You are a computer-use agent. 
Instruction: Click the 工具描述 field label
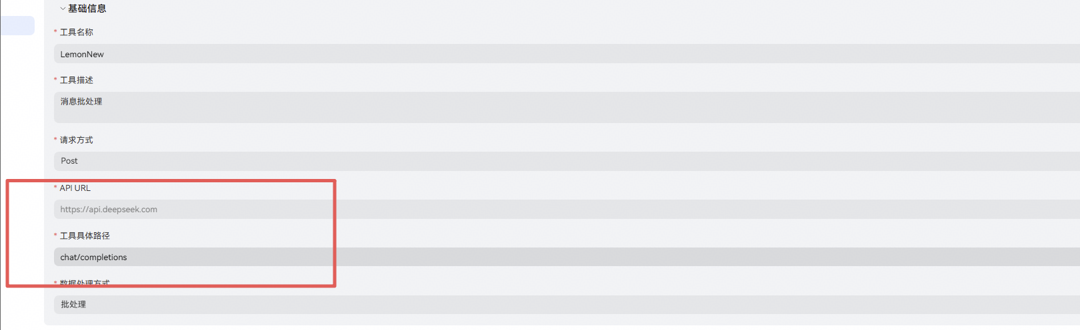(x=77, y=80)
